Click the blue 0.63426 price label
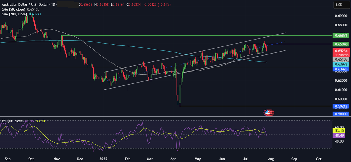The height and width of the screenshot is (162, 351). point(341,69)
